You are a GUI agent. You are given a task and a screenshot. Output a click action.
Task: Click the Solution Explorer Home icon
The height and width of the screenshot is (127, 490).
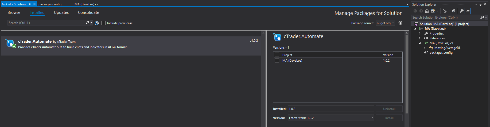click(x=427, y=11)
